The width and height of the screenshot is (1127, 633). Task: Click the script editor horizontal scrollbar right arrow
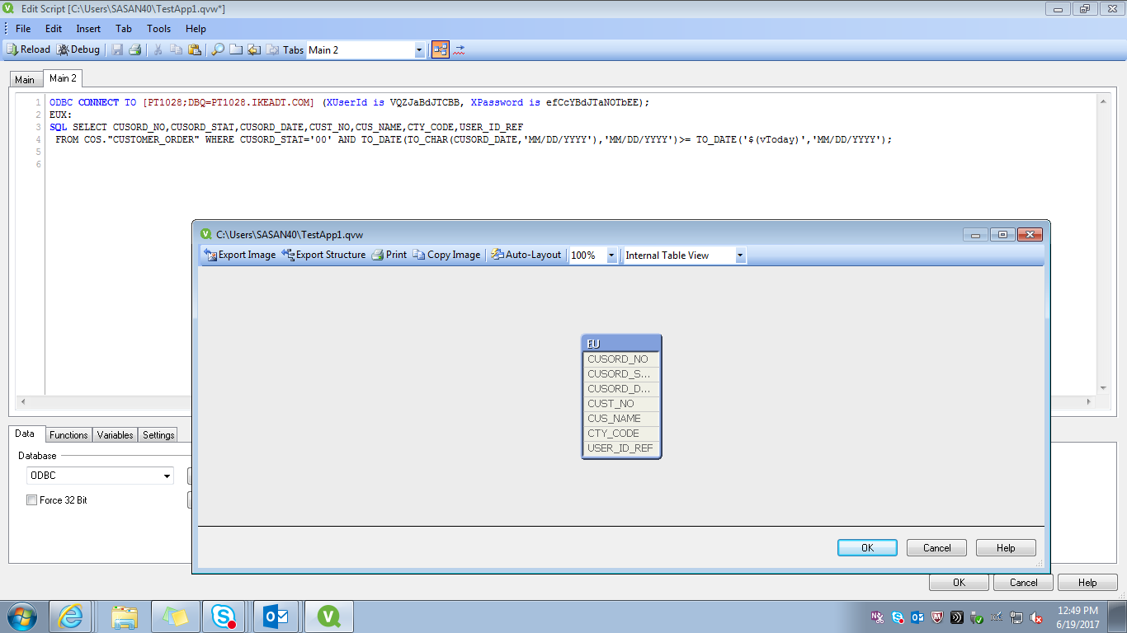click(x=1089, y=402)
